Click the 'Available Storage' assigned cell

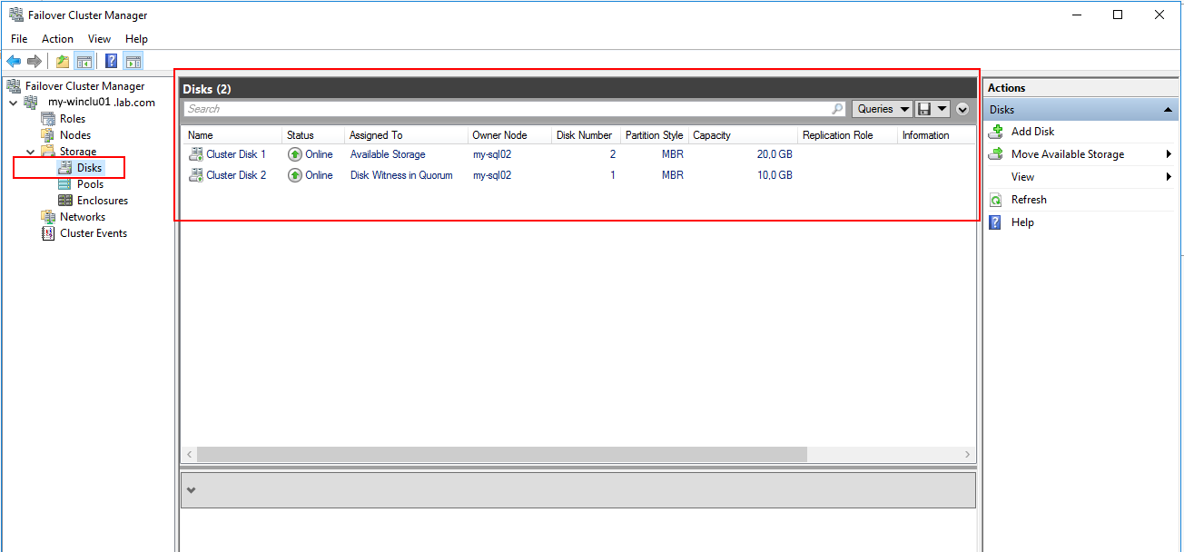pos(388,154)
